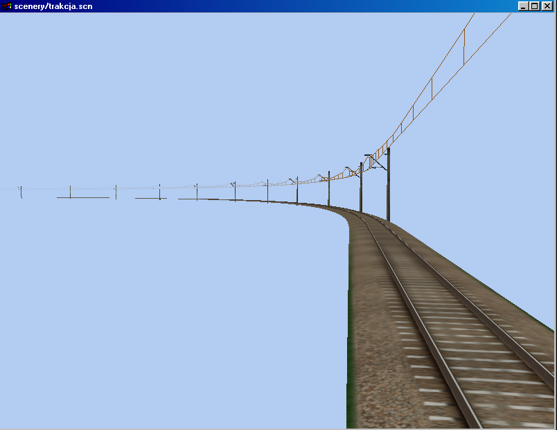Click the topmost orange dropper wire
Screen dimensions: 557x430
(464, 46)
